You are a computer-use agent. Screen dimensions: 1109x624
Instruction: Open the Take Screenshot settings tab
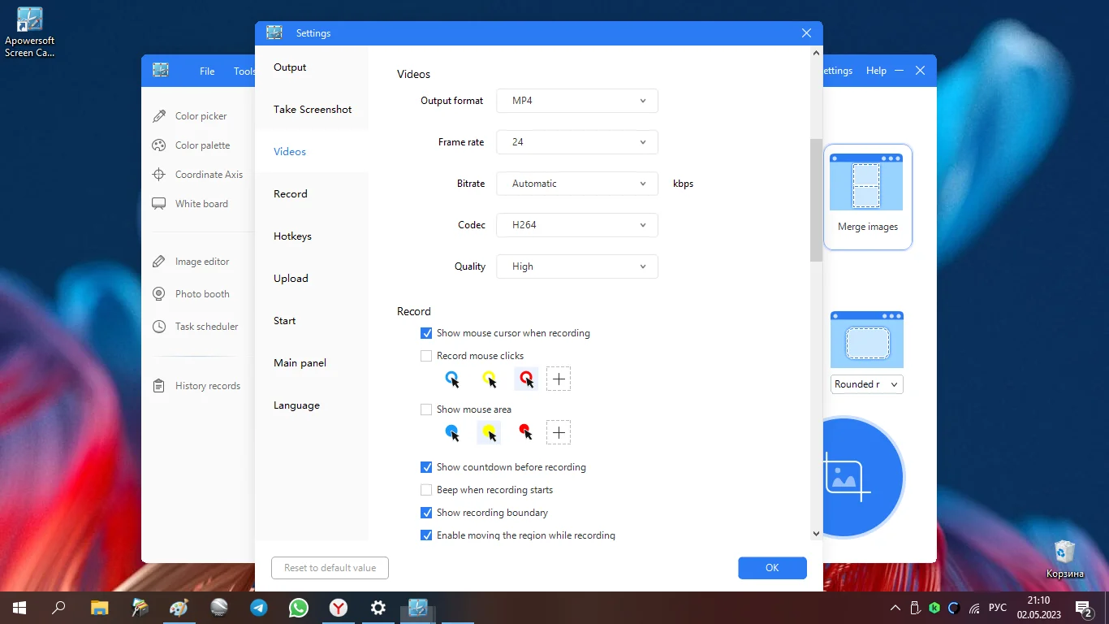[x=313, y=110]
